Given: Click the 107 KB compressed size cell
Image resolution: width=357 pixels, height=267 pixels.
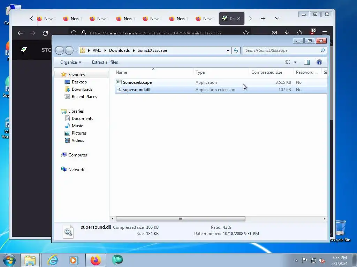Looking at the screenshot, I should coord(284,89).
